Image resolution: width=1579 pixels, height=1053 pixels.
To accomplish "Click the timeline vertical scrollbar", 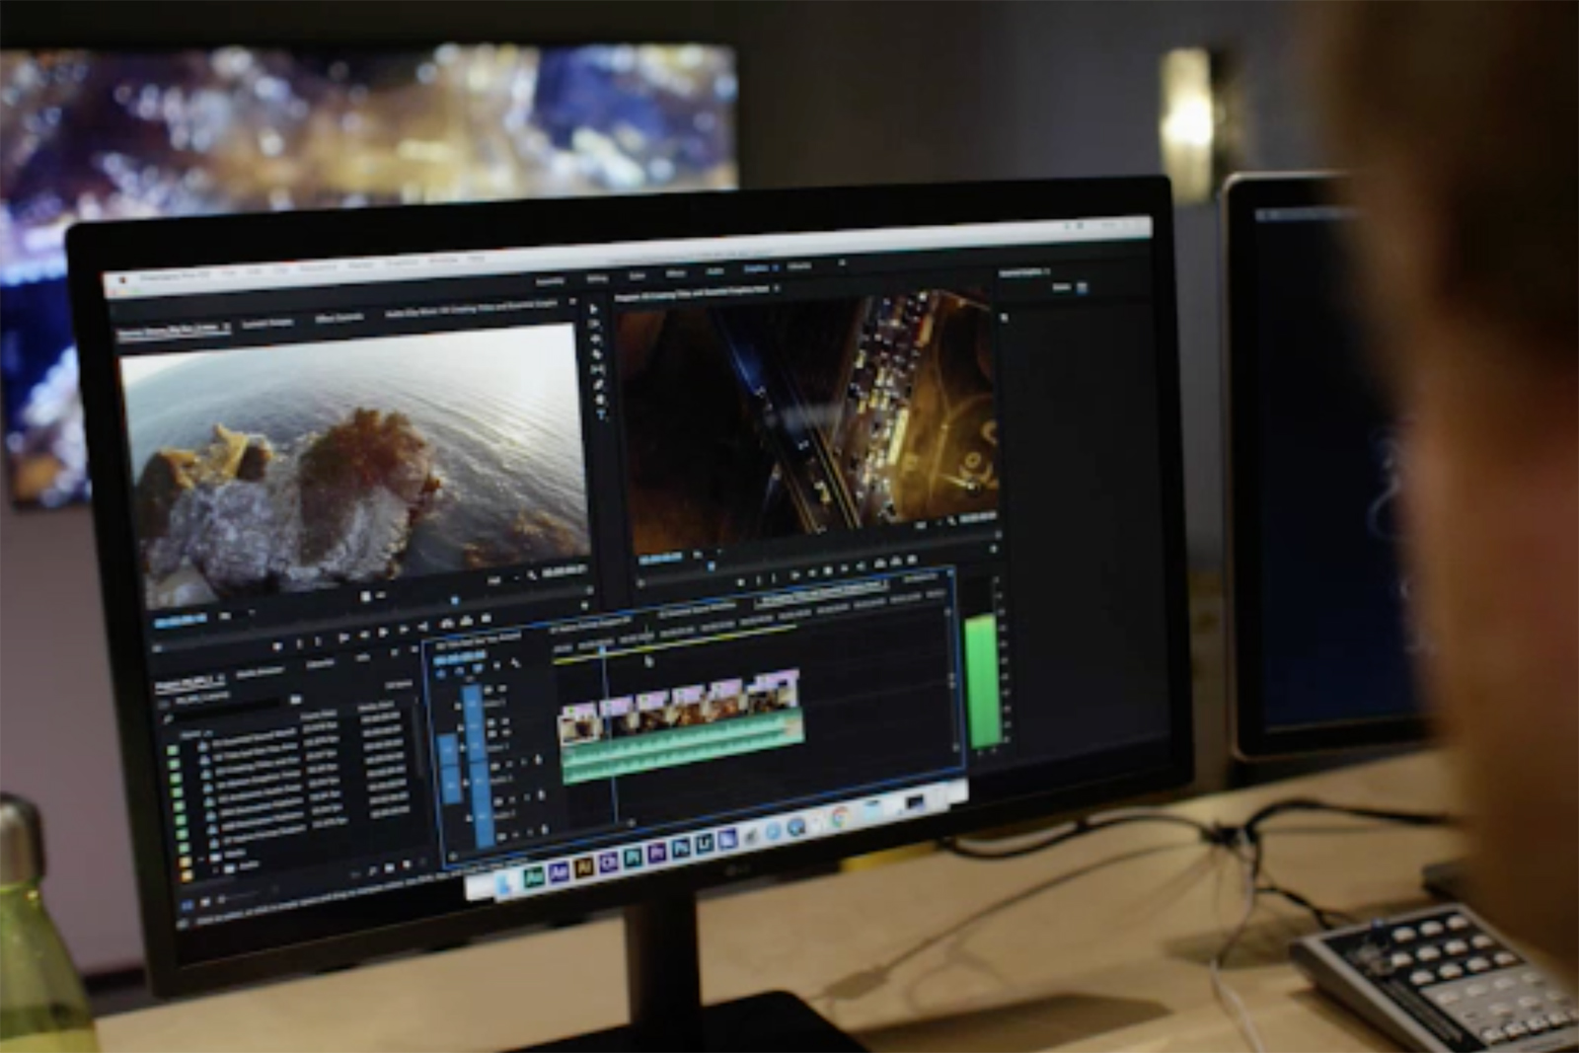I will pos(952,681).
